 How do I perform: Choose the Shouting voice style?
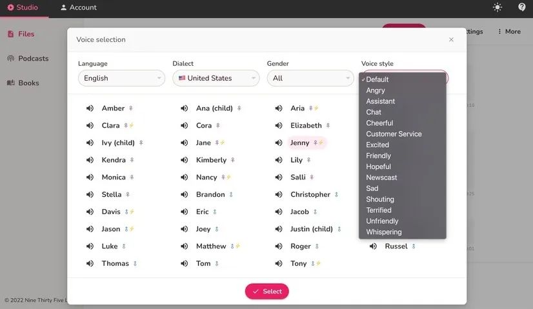[403, 199]
